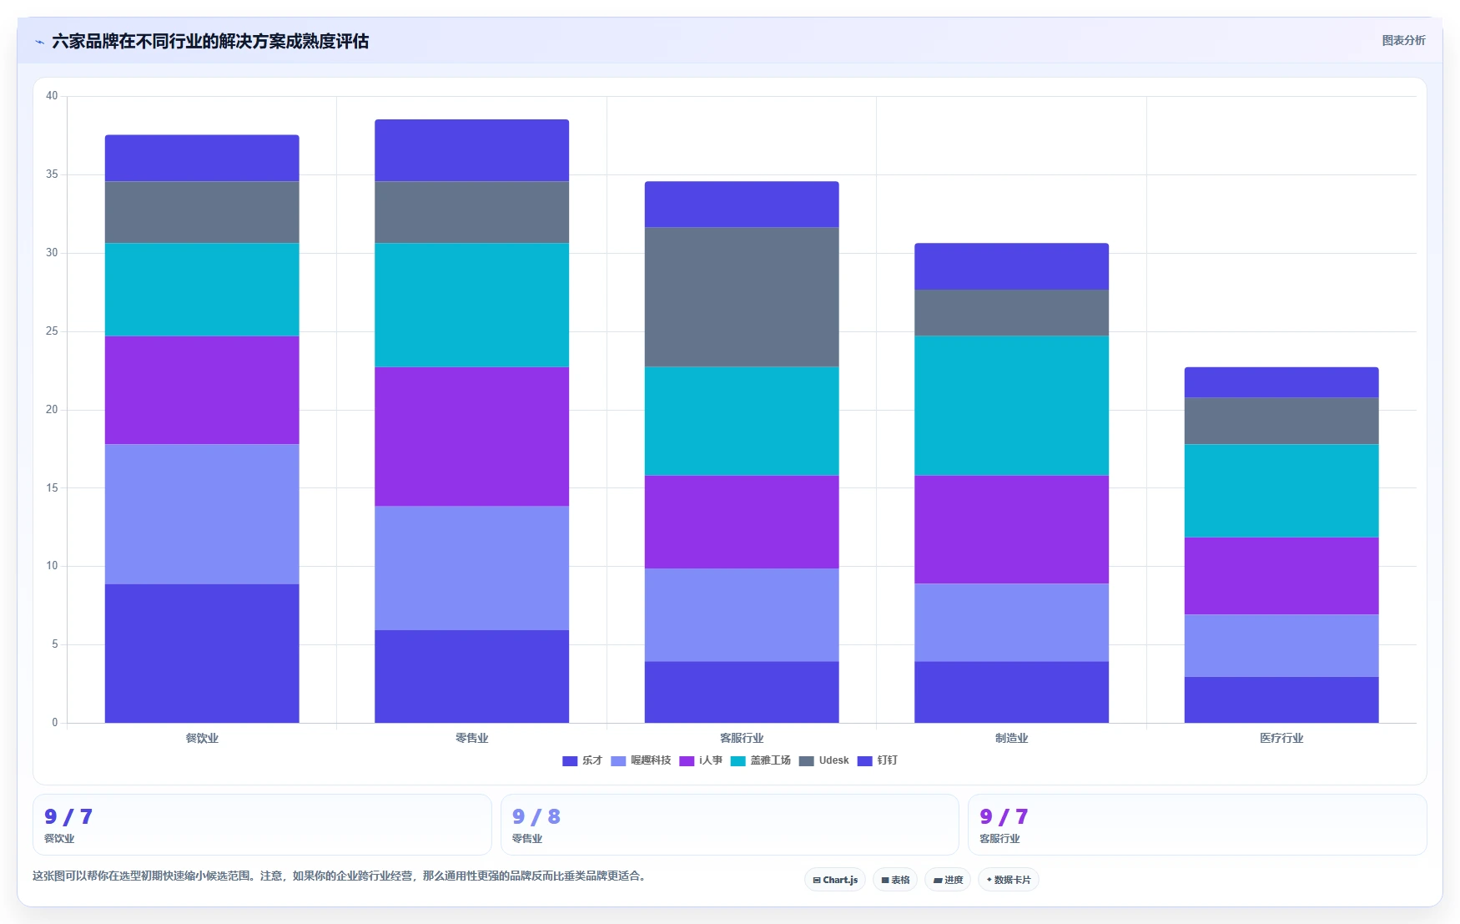The image size is (1460, 924).
Task: Click the gray Udesk legend color box
Action: pyautogui.click(x=806, y=761)
